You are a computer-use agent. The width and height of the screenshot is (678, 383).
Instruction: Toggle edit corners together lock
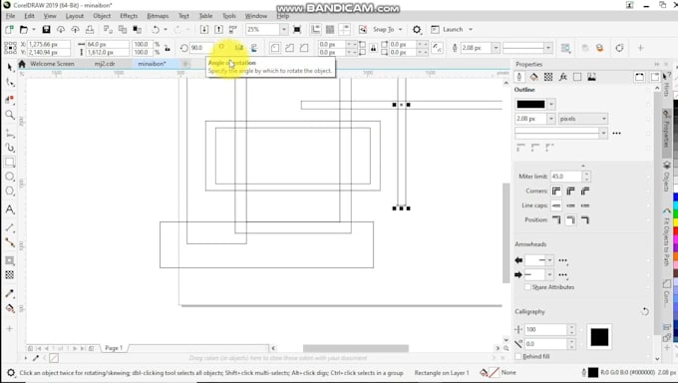373,48
